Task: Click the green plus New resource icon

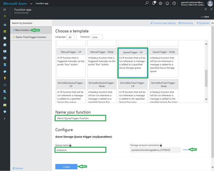Action: [x=5, y=16]
